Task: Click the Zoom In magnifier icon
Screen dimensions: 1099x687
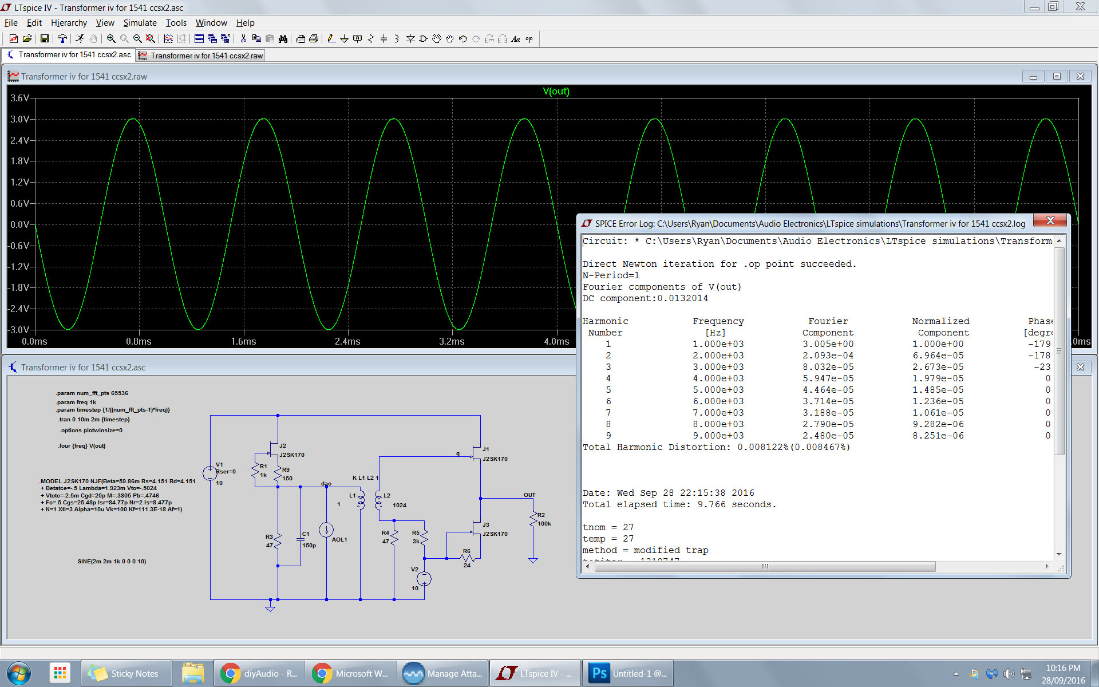Action: pos(111,39)
